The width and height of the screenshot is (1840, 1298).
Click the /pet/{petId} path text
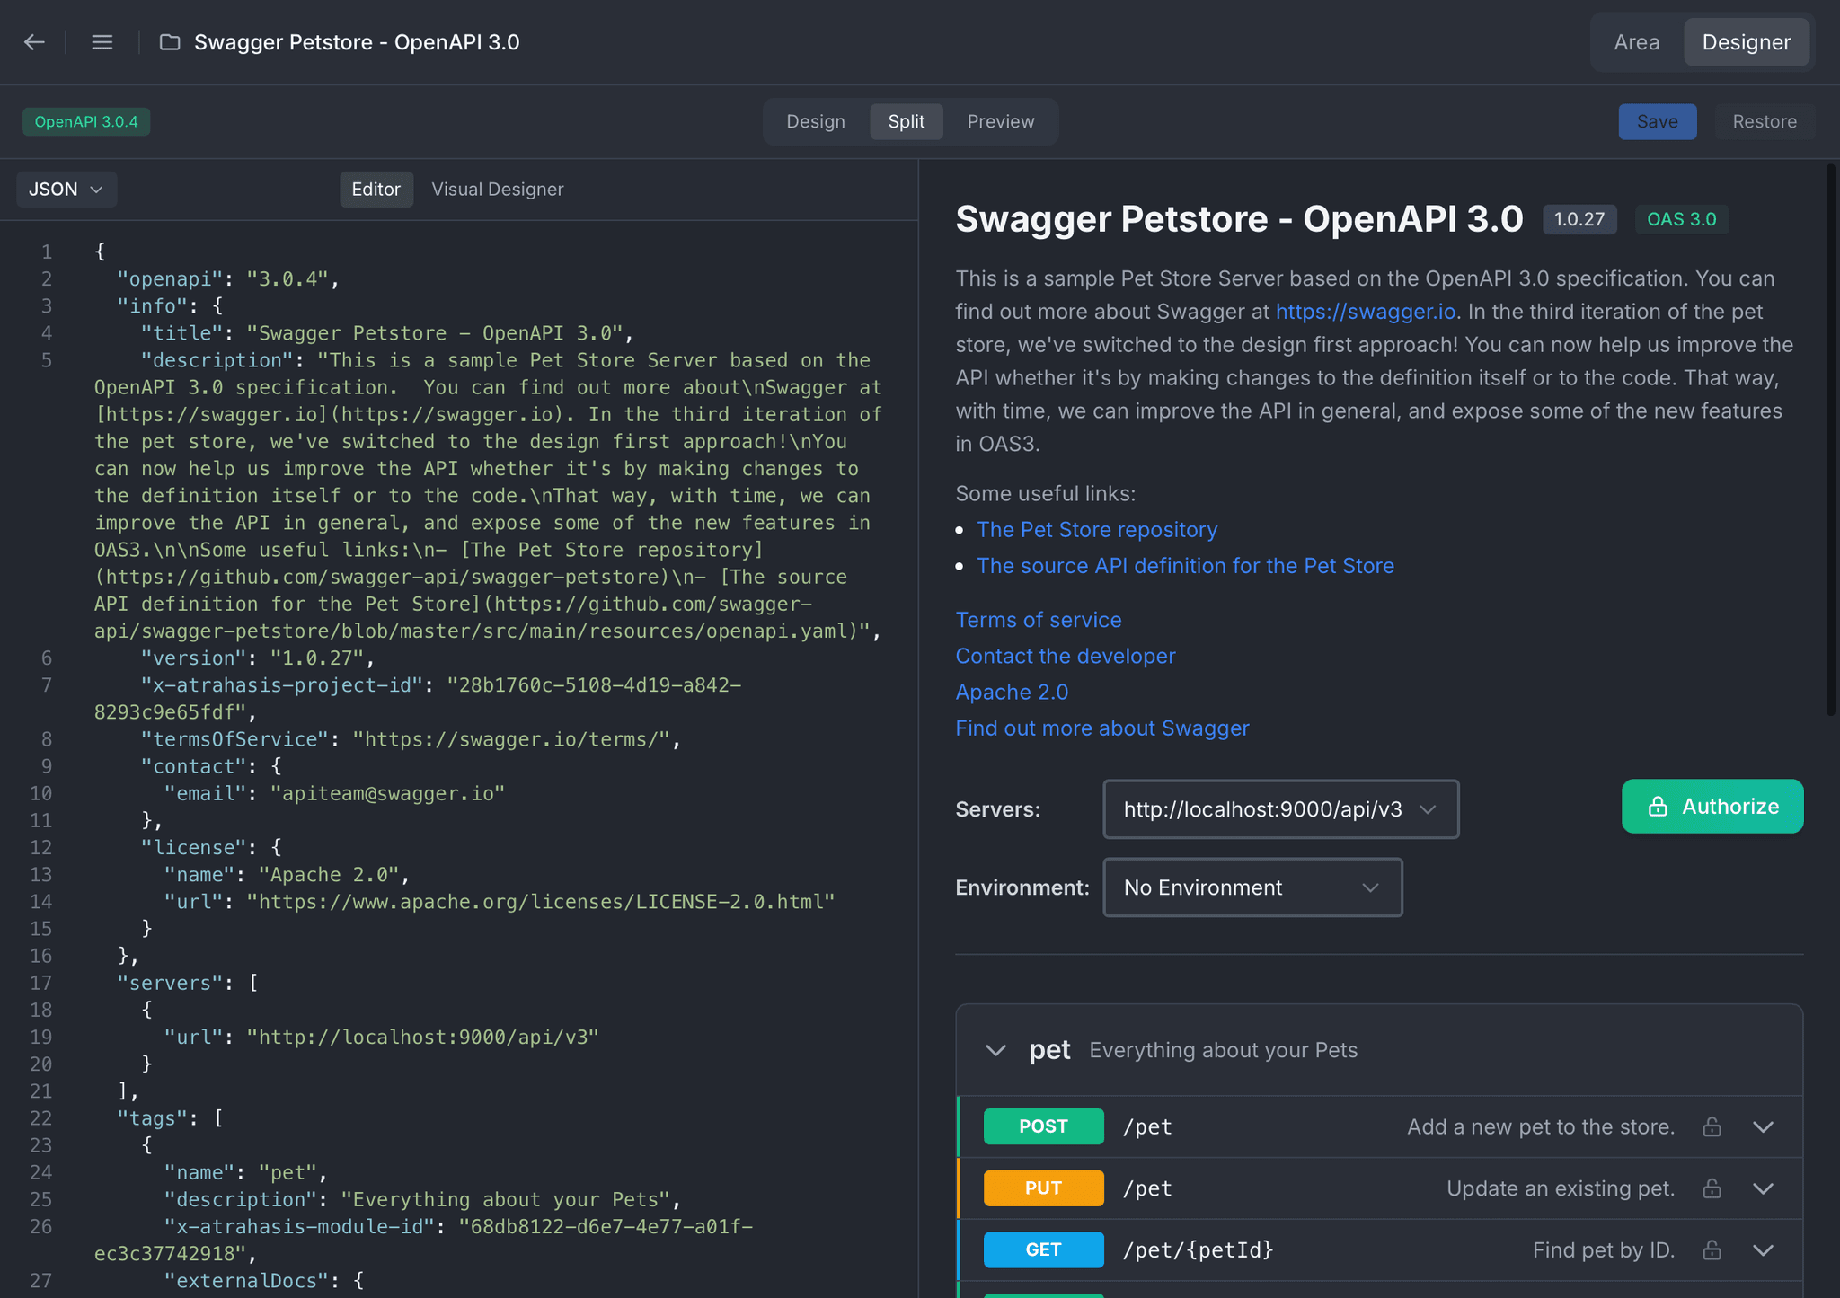pos(1198,1249)
